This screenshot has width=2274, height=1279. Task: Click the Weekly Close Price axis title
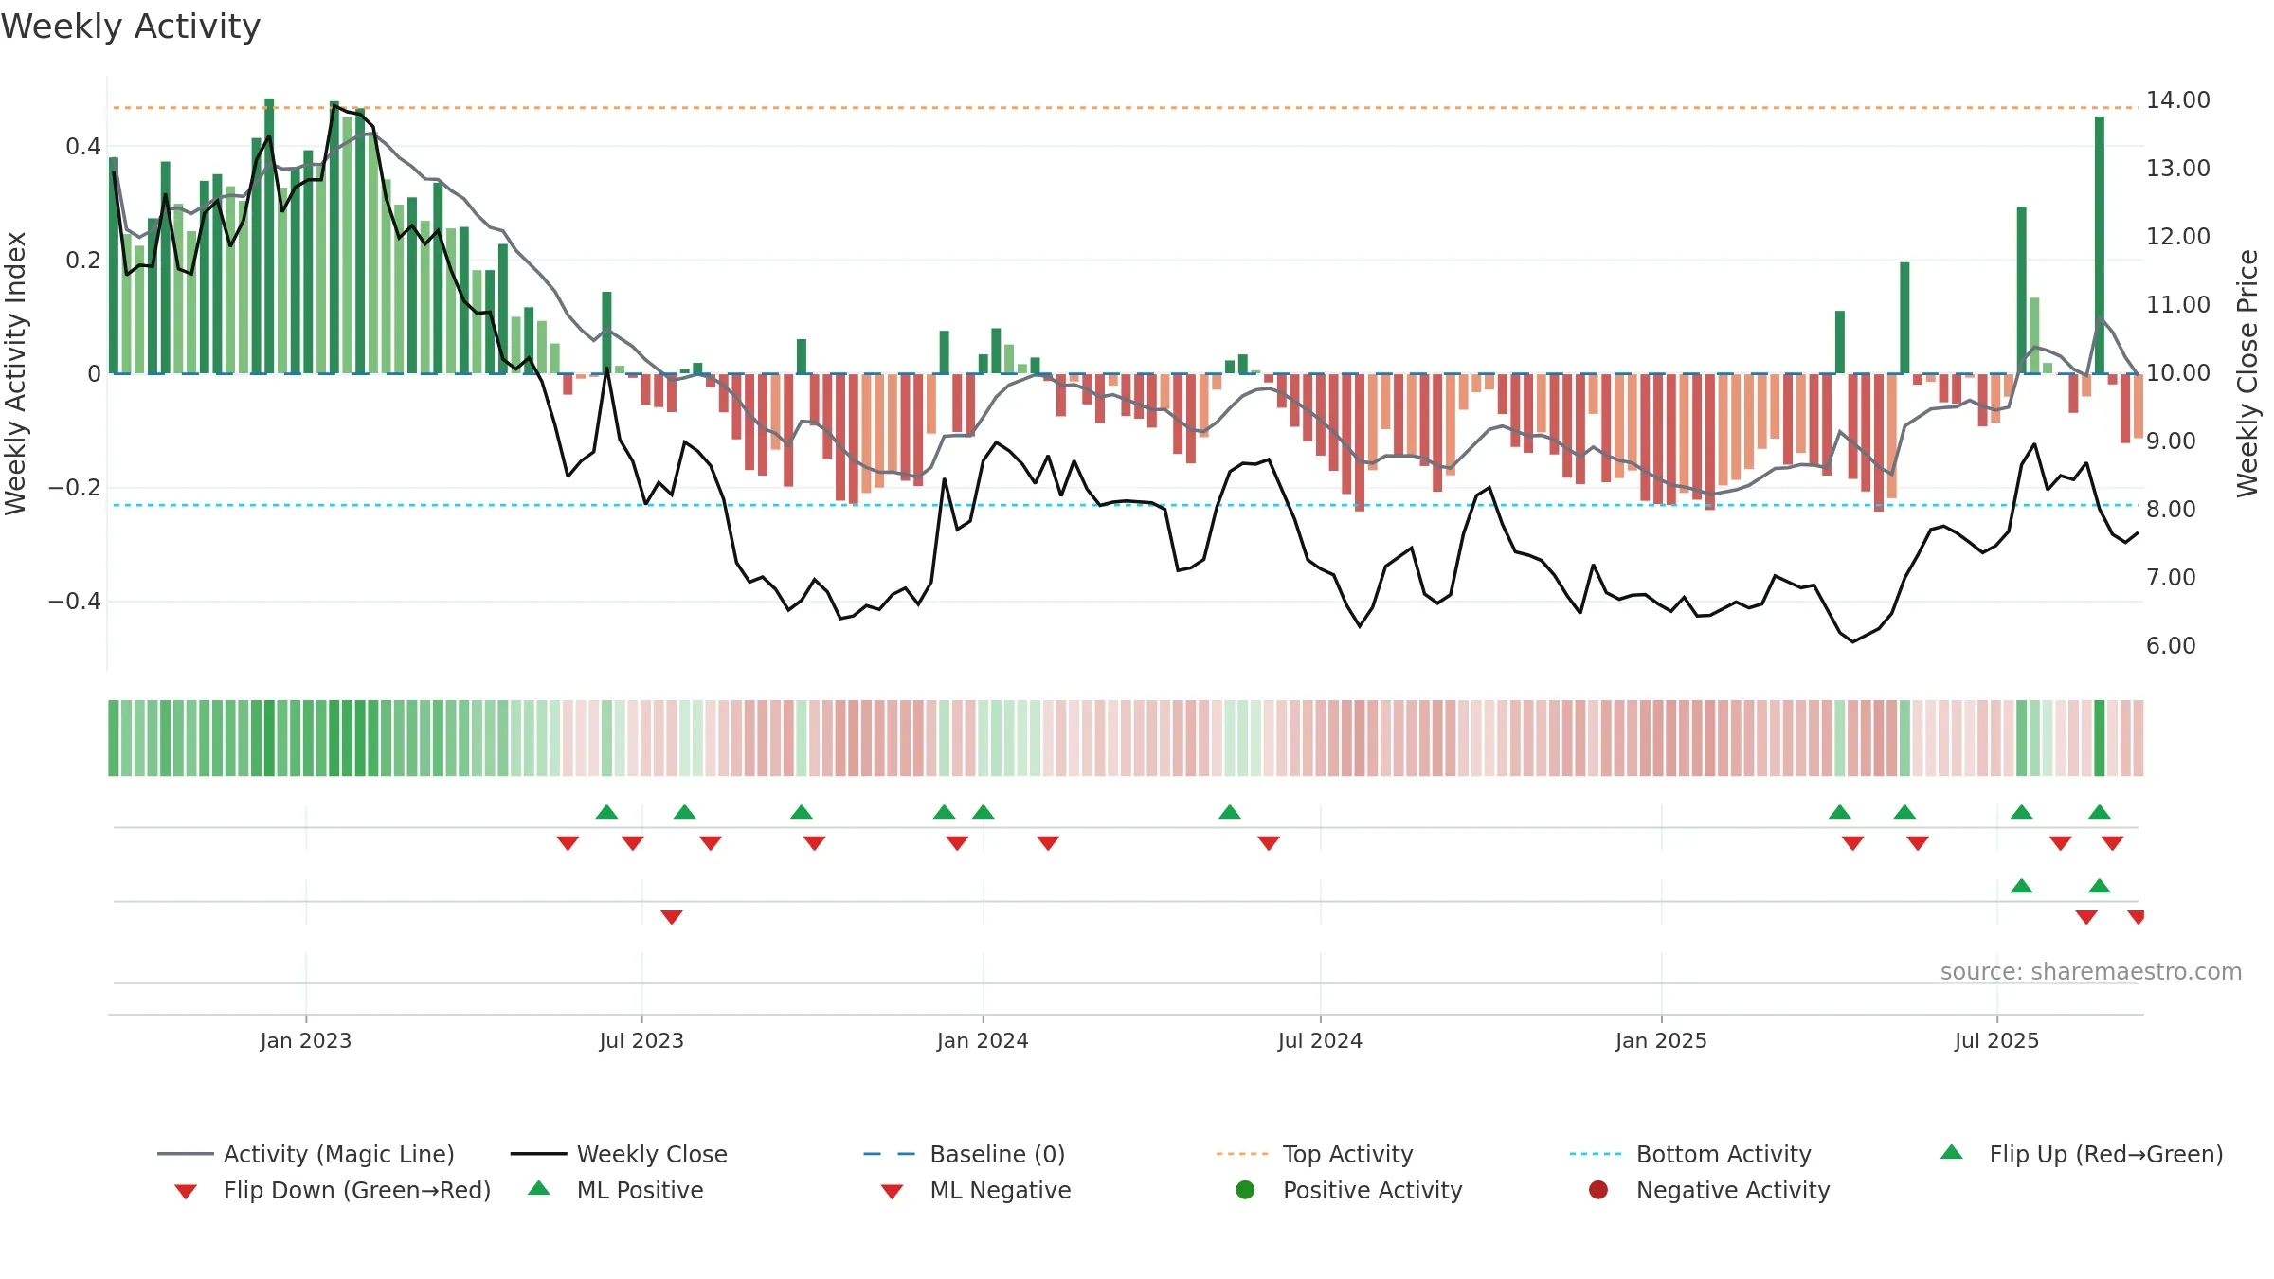(2247, 373)
